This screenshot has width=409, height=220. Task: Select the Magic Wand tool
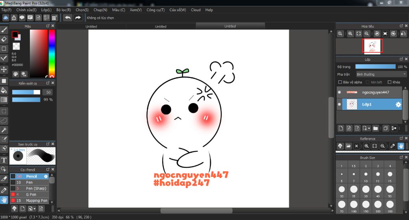click(4, 130)
